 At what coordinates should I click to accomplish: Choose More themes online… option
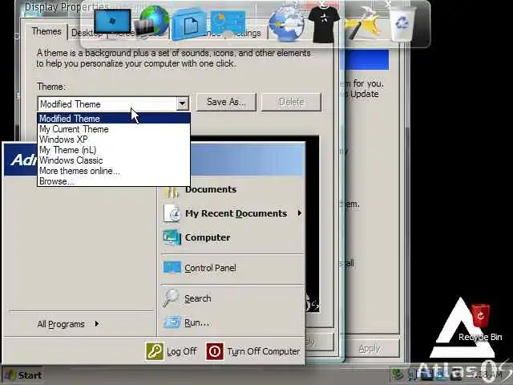114,171
